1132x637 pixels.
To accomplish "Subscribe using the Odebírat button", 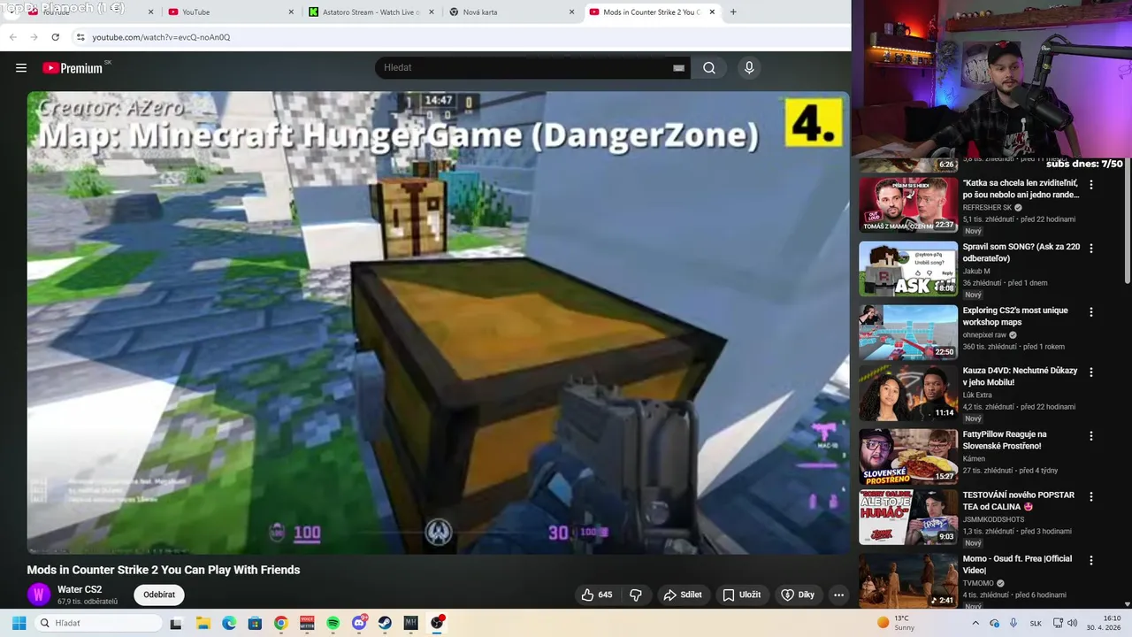I will click(159, 595).
